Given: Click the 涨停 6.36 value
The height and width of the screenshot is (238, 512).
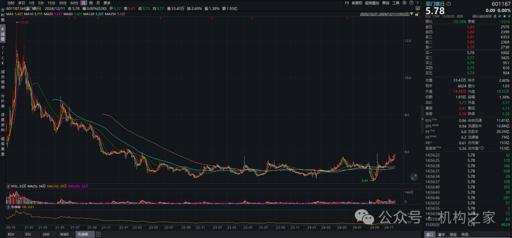Looking at the screenshot, I should coord(462,114).
